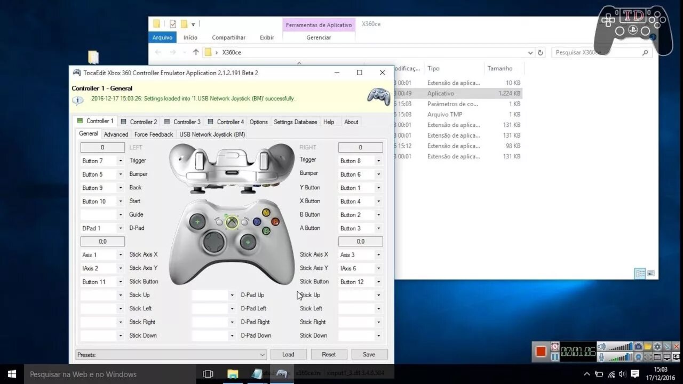This screenshot has height=384, width=683.
Task: Open the Exibir ribbon tab in Explorer
Action: pyautogui.click(x=267, y=37)
